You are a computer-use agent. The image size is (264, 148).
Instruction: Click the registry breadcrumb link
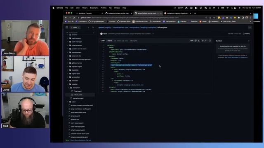[x=108, y=28]
